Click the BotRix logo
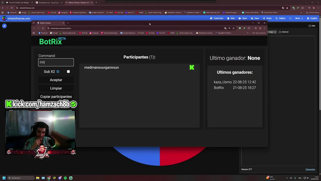The height and width of the screenshot is (181, 321). click(x=52, y=41)
